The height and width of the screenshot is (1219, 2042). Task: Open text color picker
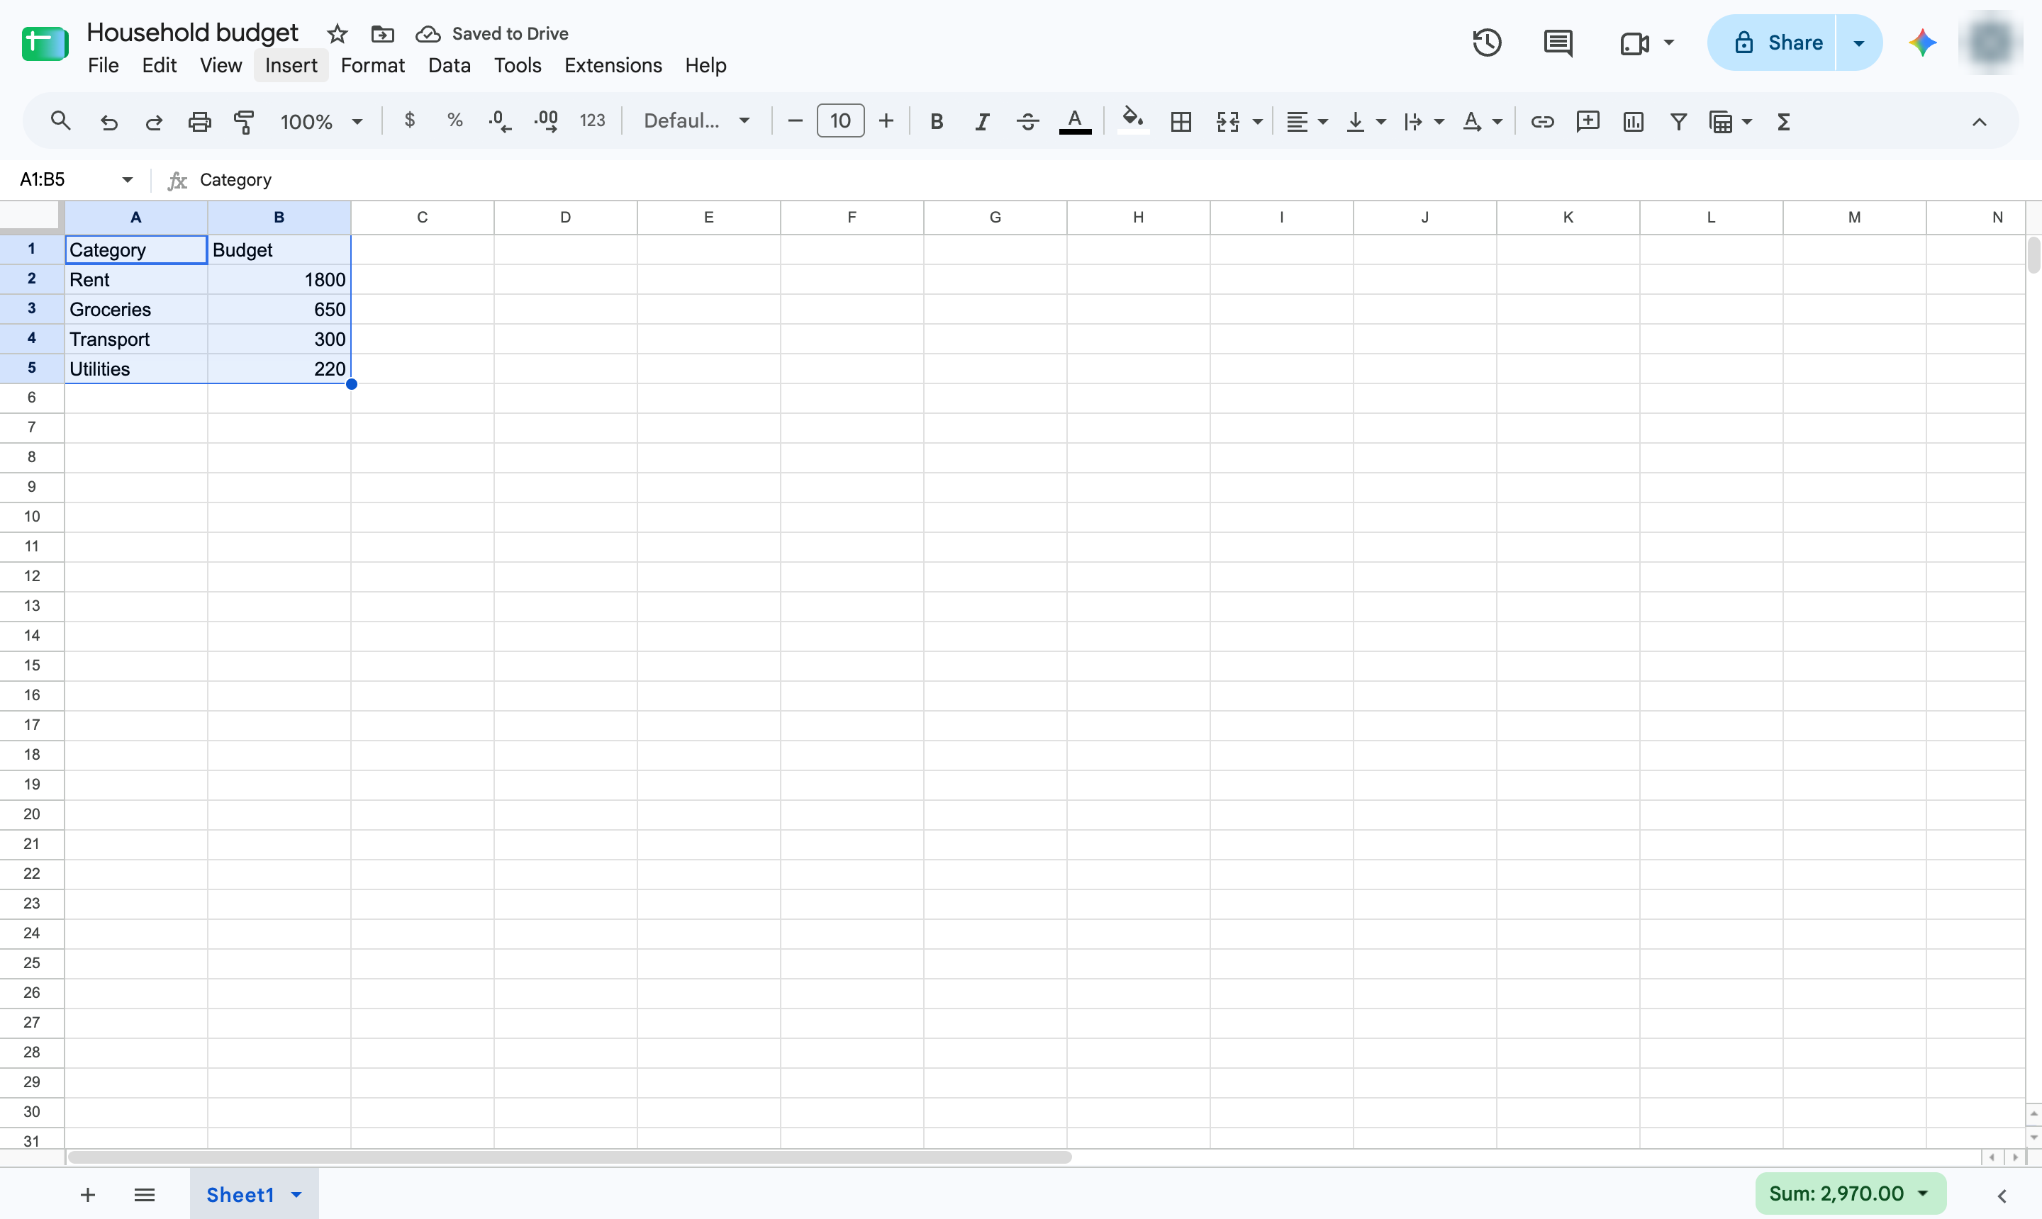[x=1075, y=122]
